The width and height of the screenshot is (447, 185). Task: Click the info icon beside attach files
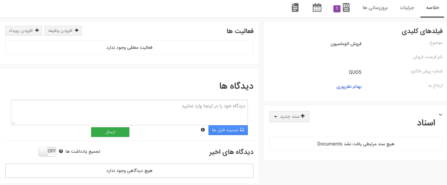click(x=203, y=130)
